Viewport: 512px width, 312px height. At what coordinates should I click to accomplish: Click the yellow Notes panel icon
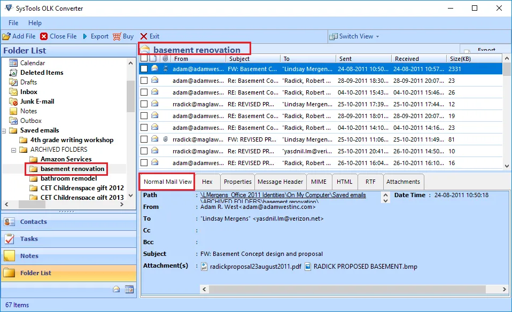click(x=10, y=256)
